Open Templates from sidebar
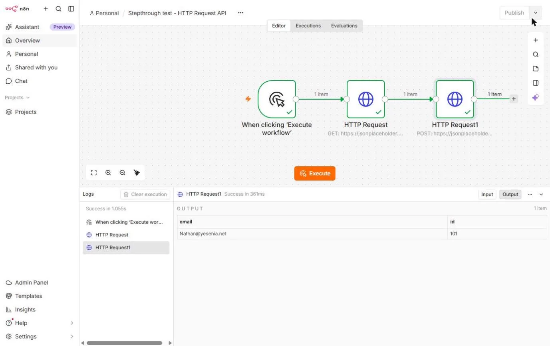Screen dimensions: 550x346 pyautogui.click(x=40, y=296)
